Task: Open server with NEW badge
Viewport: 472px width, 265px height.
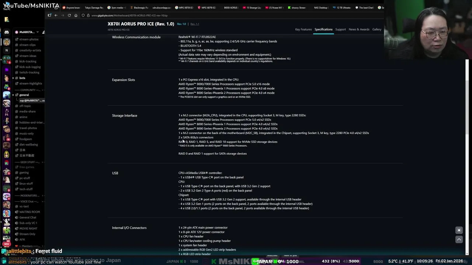Action: (6, 240)
